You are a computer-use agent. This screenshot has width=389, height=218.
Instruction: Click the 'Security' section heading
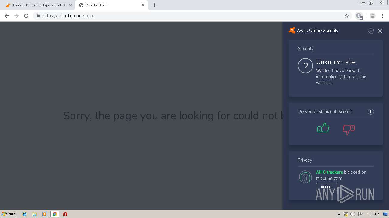tap(305, 49)
